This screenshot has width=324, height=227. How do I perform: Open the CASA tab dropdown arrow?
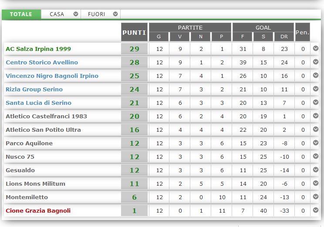coord(76,14)
